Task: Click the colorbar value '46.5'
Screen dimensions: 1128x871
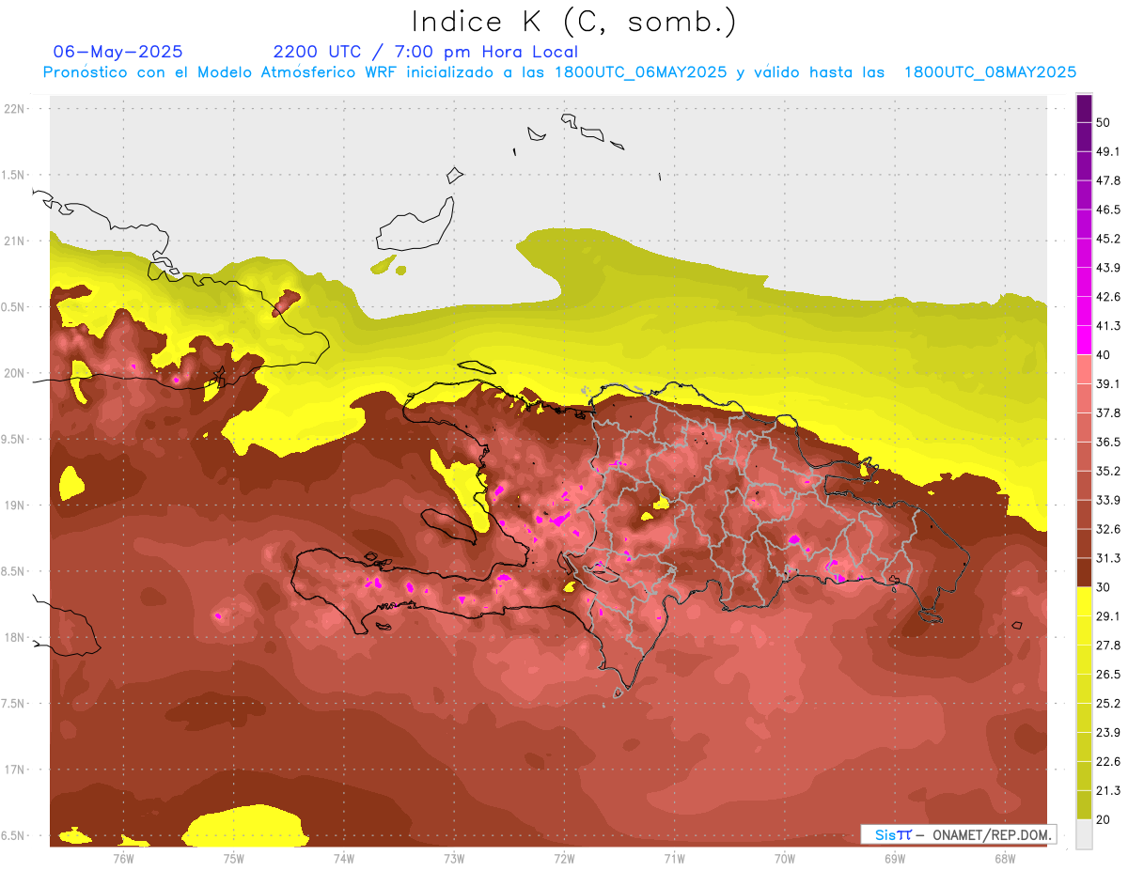Action: [x=1107, y=210]
